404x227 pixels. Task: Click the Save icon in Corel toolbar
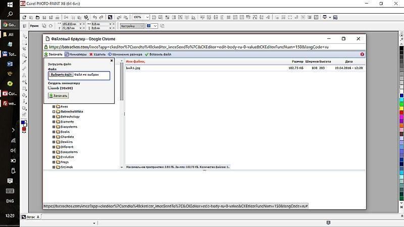(44, 17)
